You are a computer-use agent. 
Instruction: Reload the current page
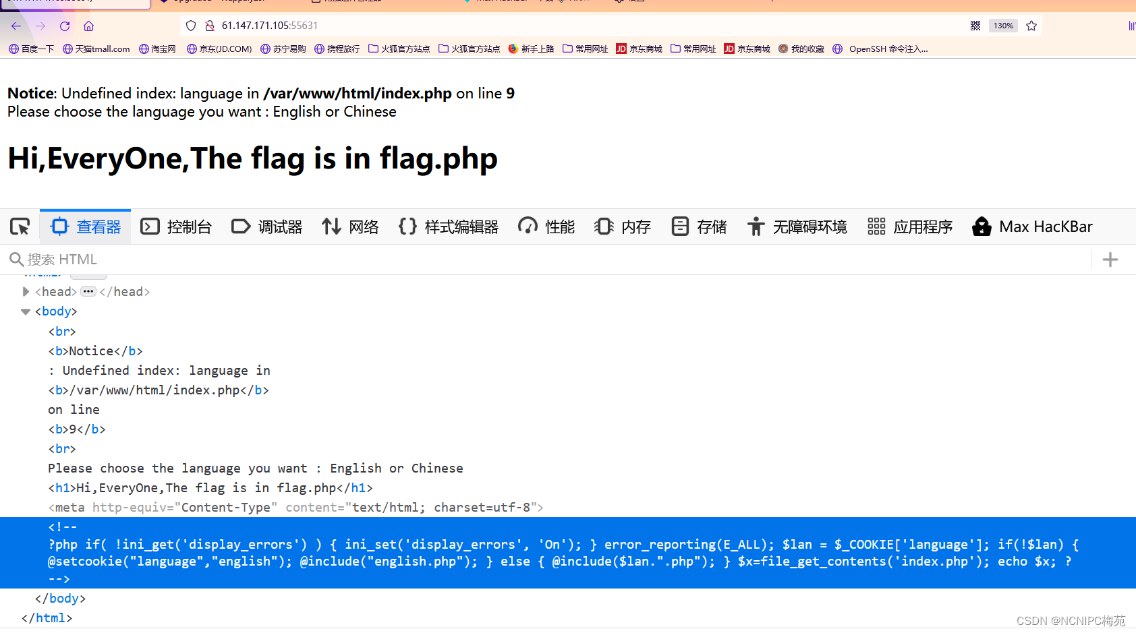(x=65, y=26)
